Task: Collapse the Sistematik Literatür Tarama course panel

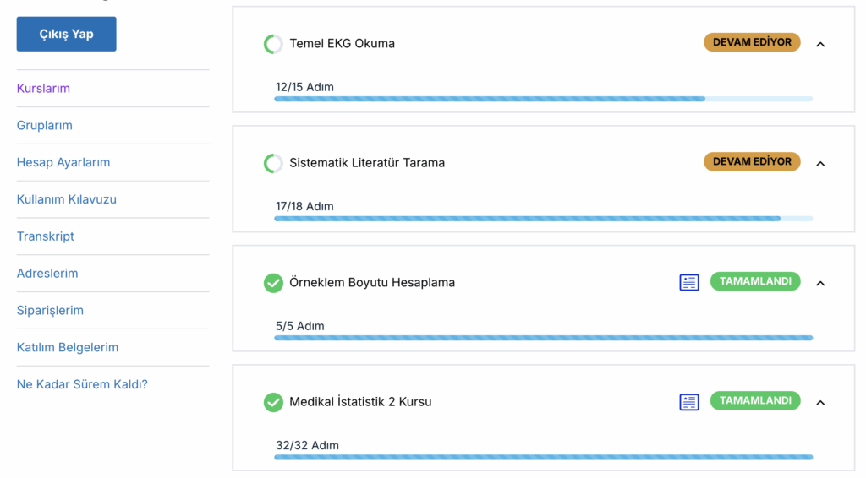Action: [820, 164]
